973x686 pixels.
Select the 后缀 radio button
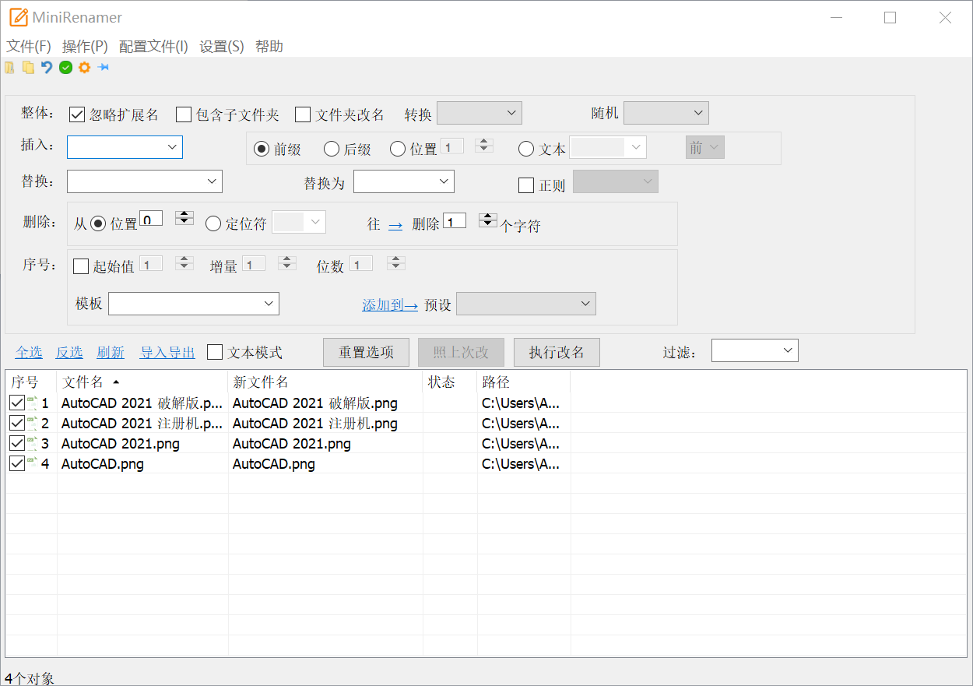331,149
